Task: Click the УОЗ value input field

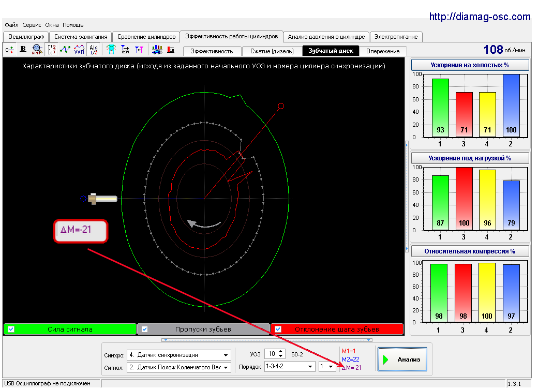Action: click(x=272, y=354)
